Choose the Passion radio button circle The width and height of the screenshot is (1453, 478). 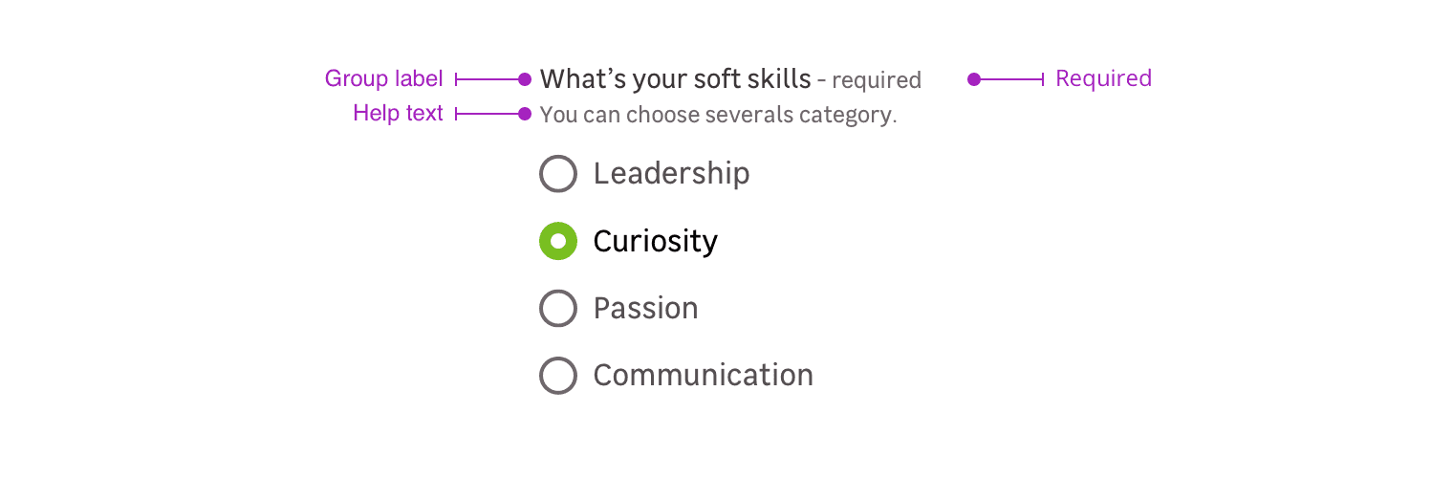coord(558,309)
